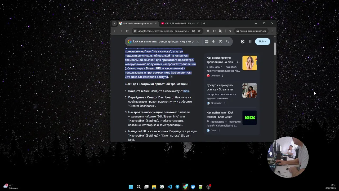The width and height of the screenshot is (339, 191).
Task: Go back to previous page
Action: (x=115, y=31)
